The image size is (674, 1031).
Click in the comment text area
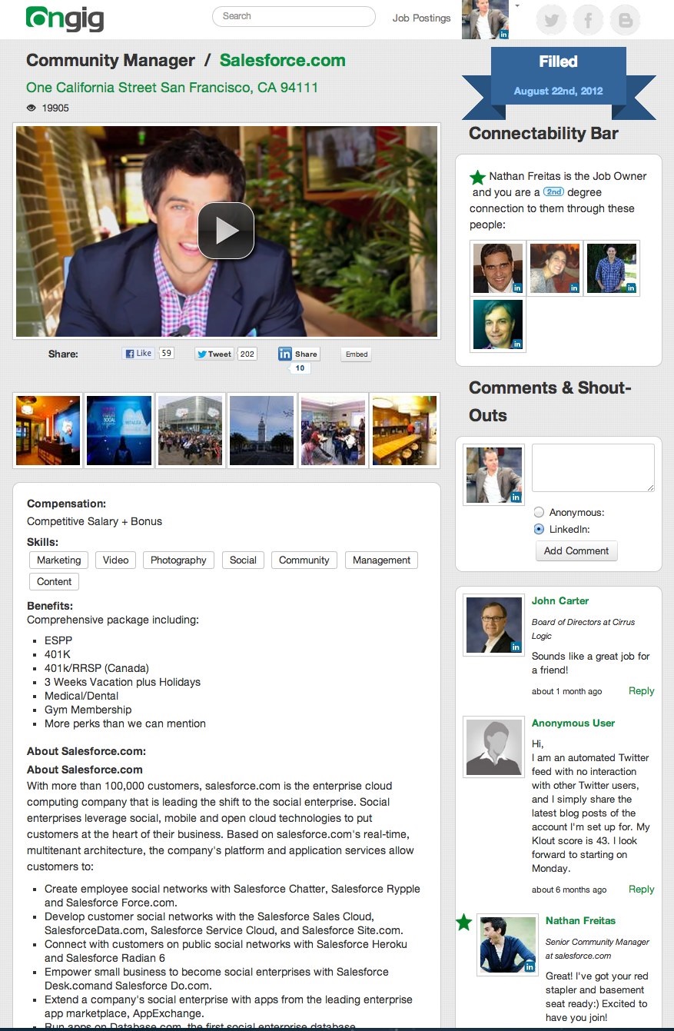pyautogui.click(x=593, y=467)
